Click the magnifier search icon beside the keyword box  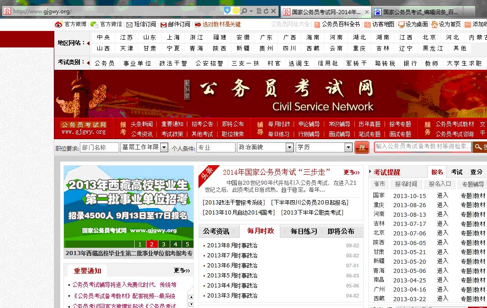[478, 147]
